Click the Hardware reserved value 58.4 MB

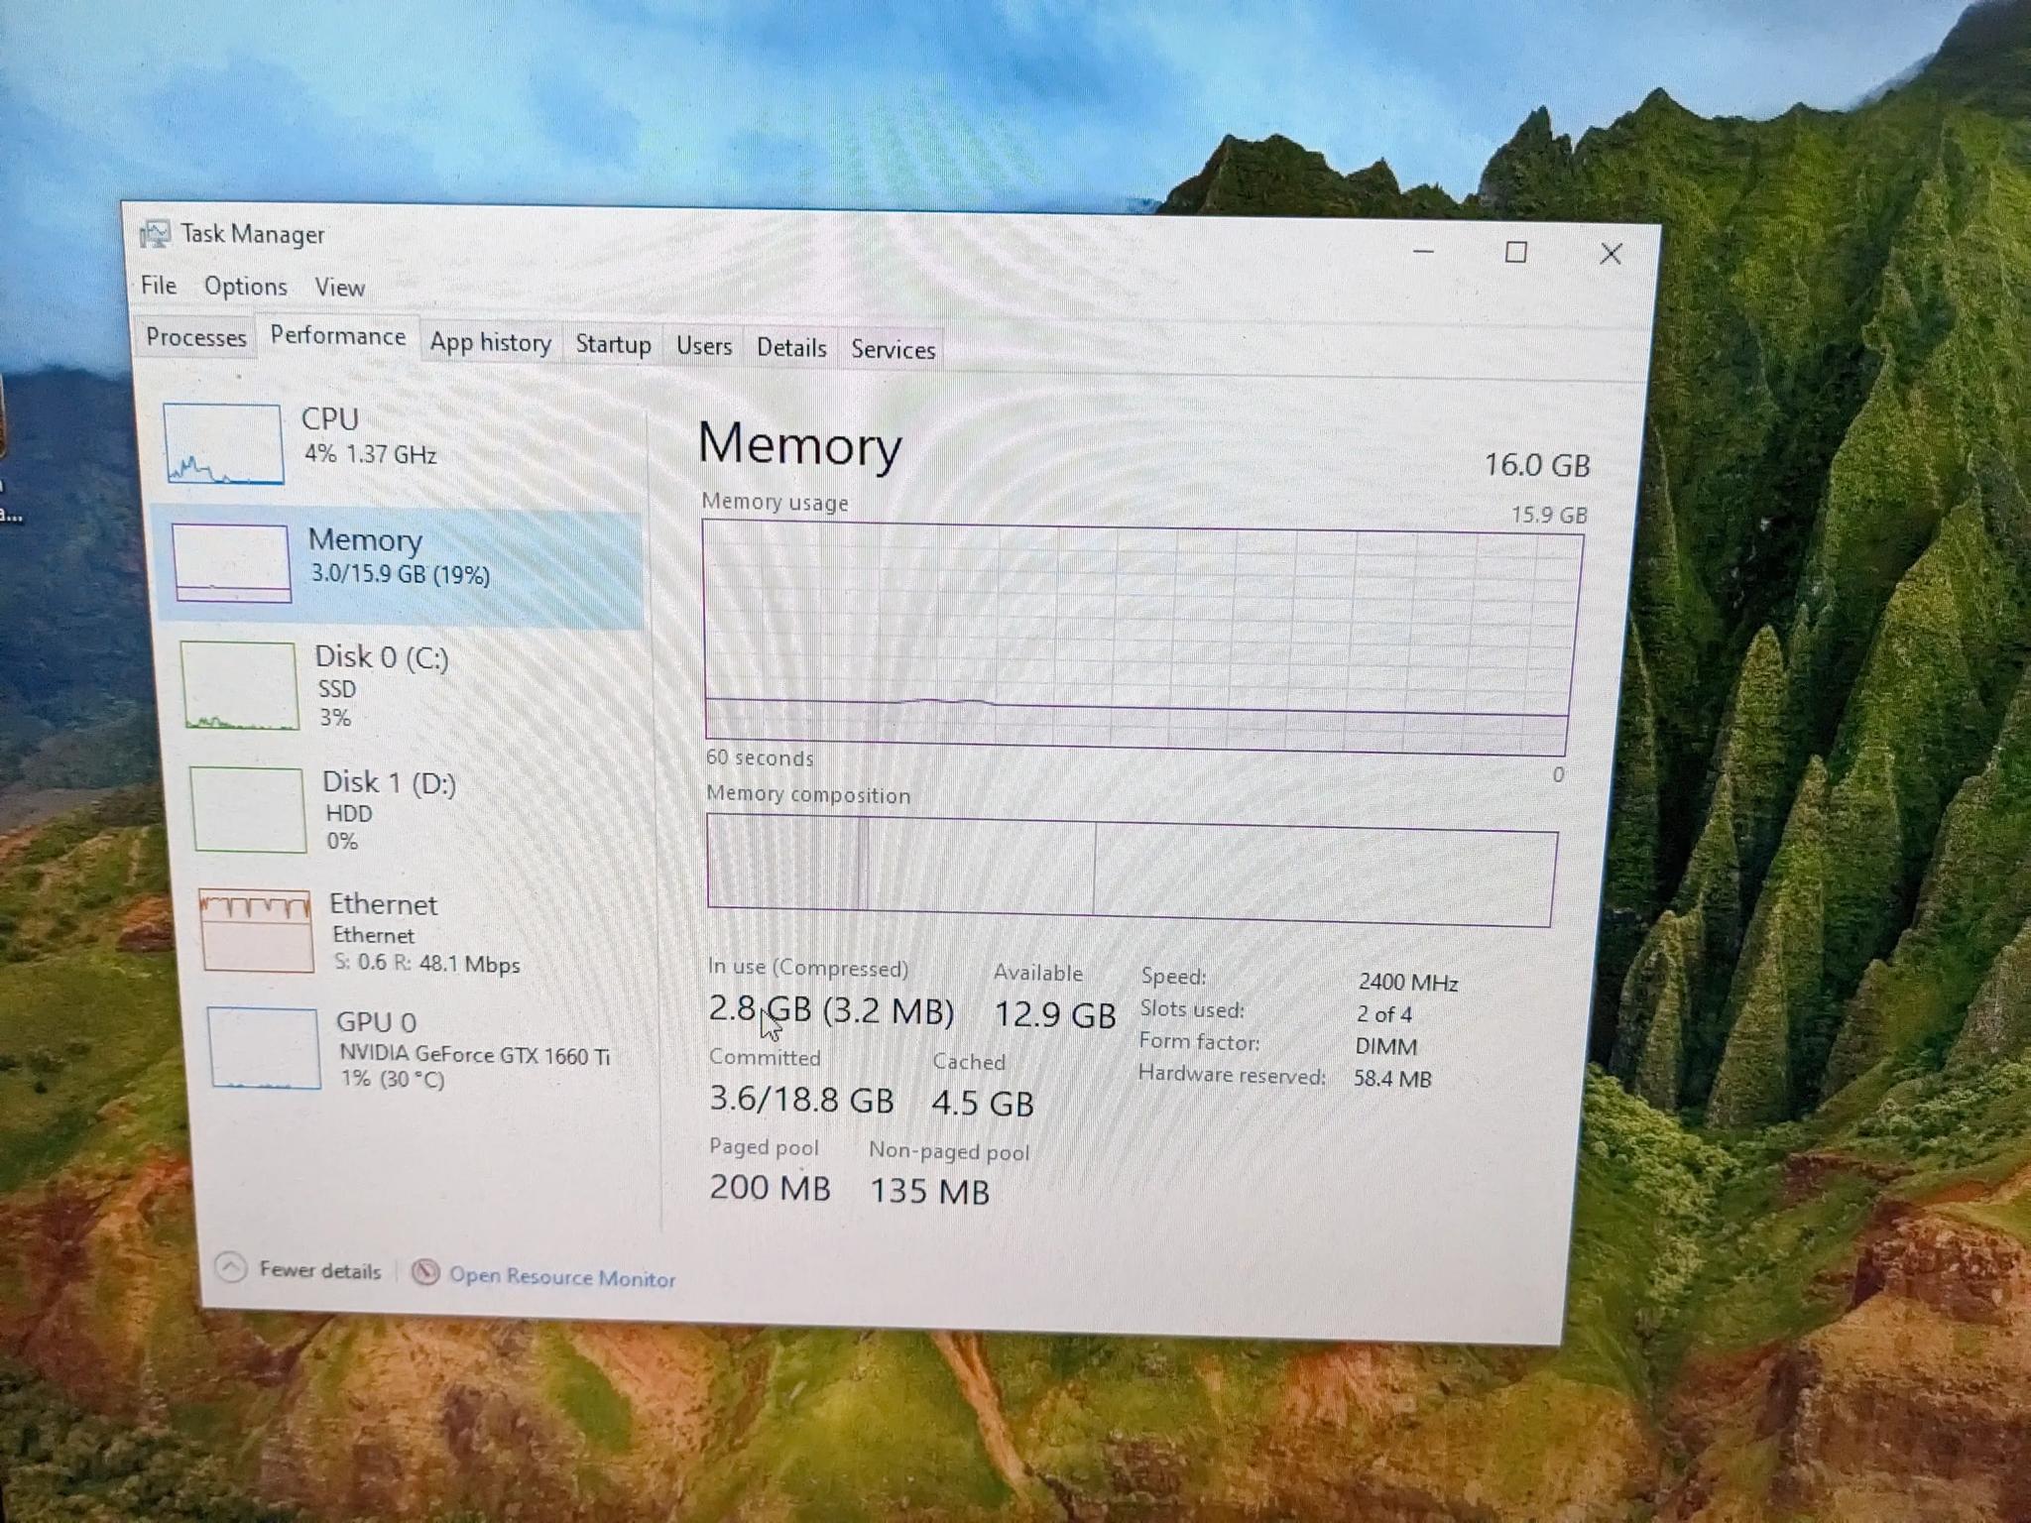pos(1392,1079)
